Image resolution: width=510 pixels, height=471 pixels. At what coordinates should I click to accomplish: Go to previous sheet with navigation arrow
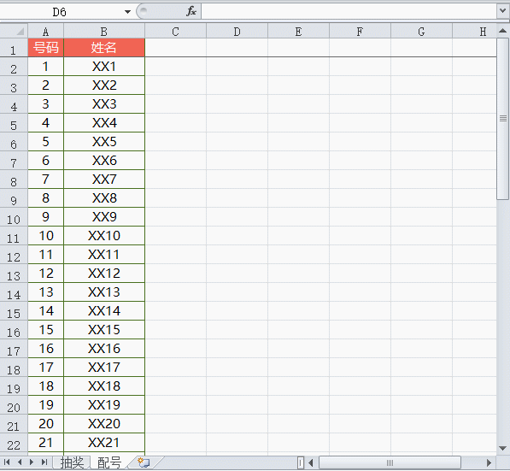point(20,462)
